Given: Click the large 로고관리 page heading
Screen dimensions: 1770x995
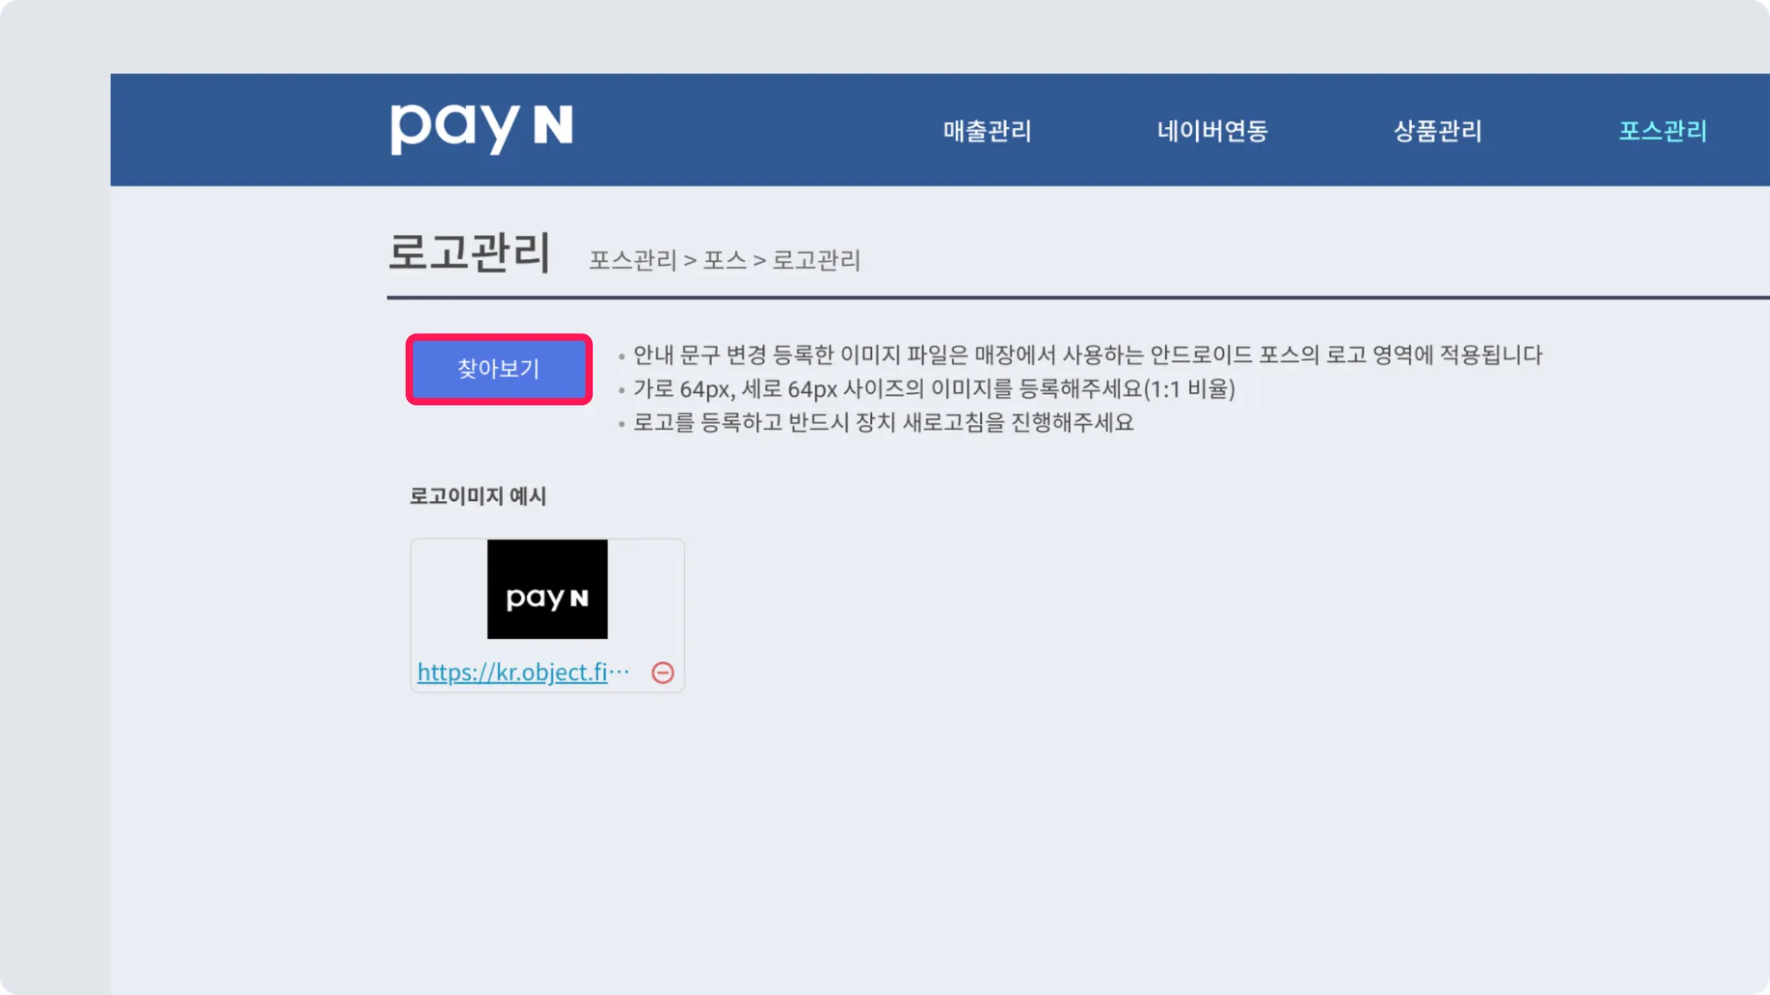Looking at the screenshot, I should tap(469, 252).
